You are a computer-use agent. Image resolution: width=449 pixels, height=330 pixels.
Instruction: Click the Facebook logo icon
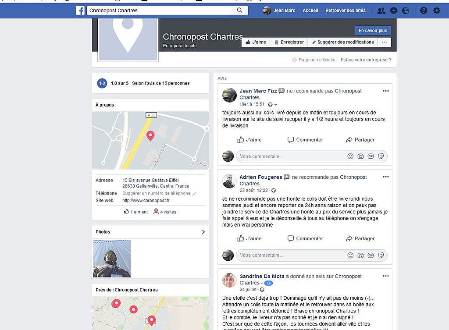[80, 11]
